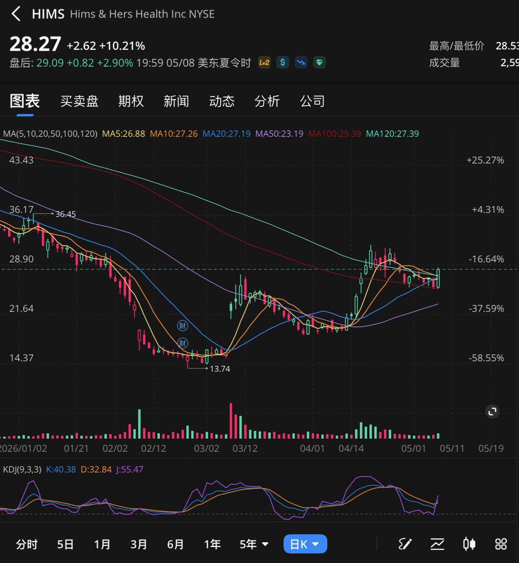Tap the J:55.47 indicator value
The width and height of the screenshot is (519, 563).
click(x=130, y=469)
